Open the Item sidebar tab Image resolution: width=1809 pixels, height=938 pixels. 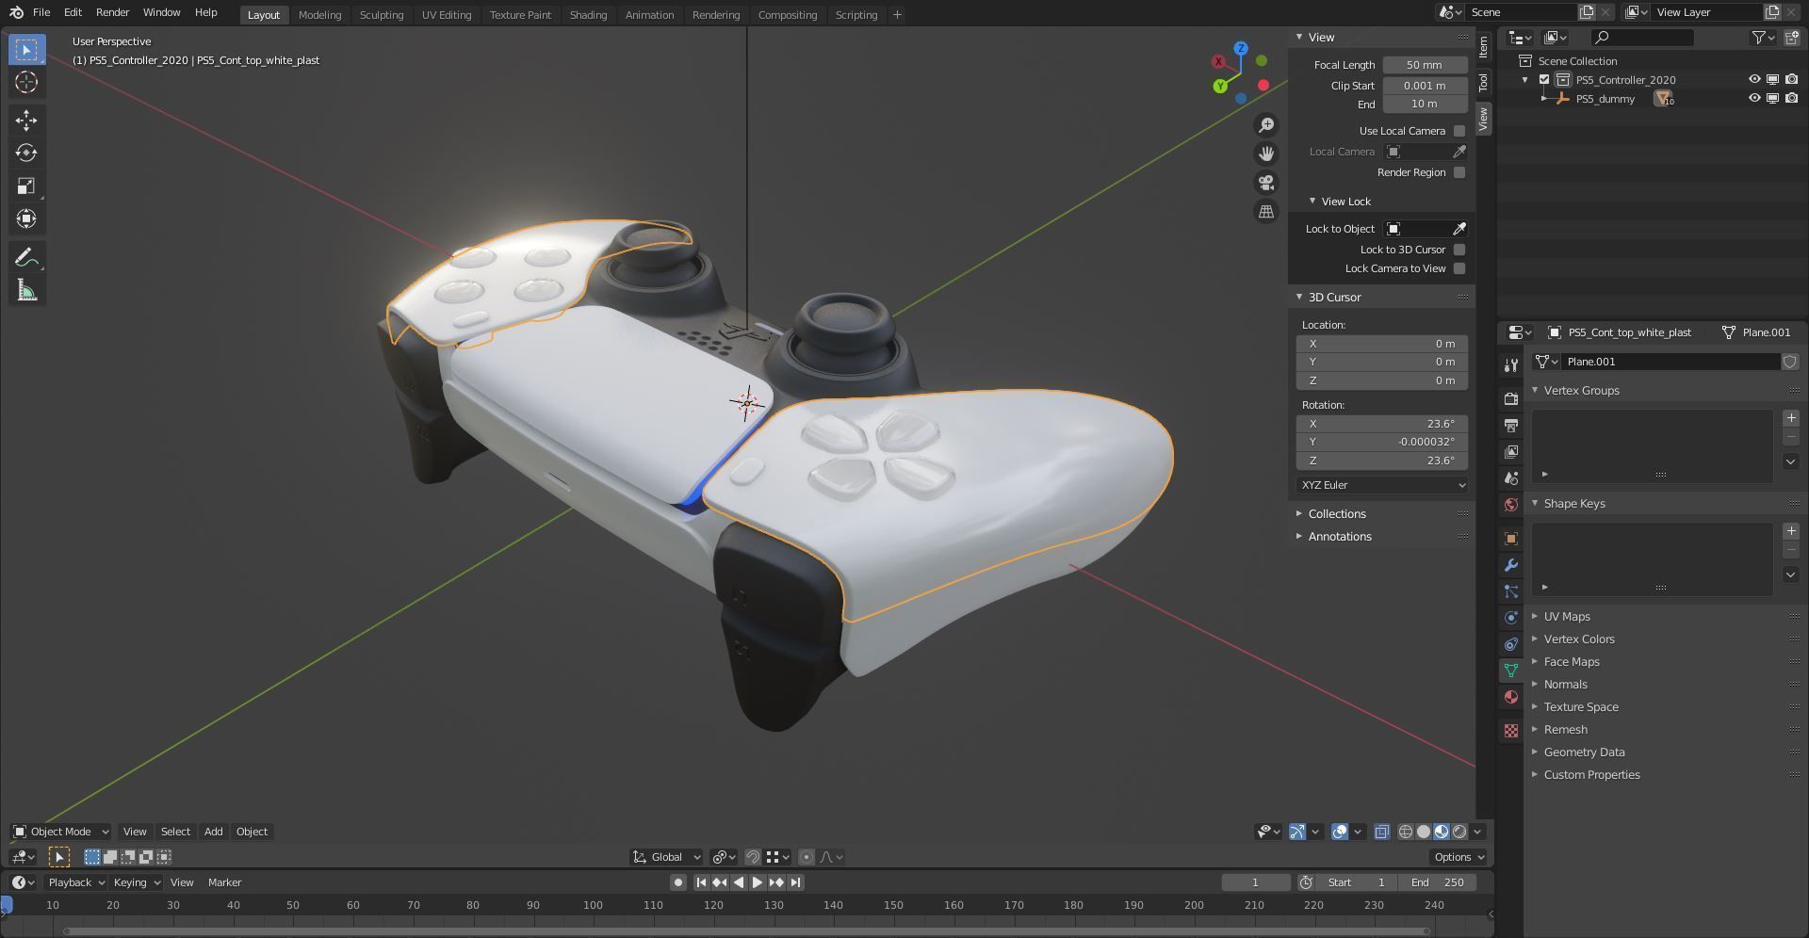[1483, 45]
